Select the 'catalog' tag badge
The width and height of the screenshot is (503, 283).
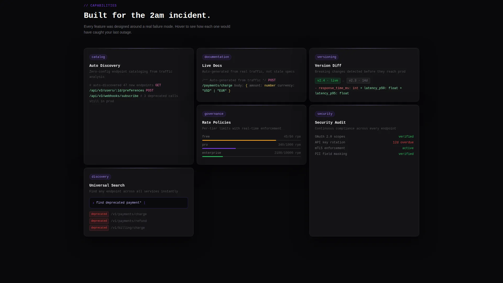[x=98, y=57]
